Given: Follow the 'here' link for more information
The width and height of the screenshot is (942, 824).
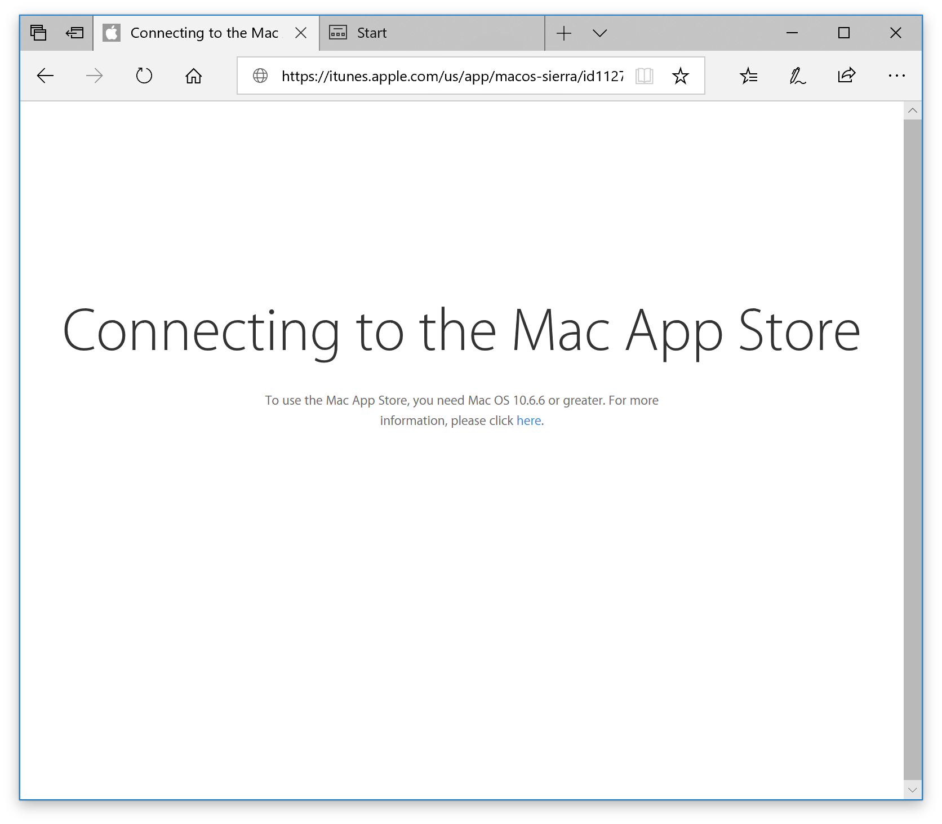Looking at the screenshot, I should 528,420.
